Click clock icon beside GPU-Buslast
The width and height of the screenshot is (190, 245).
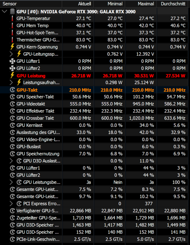pos(12,146)
